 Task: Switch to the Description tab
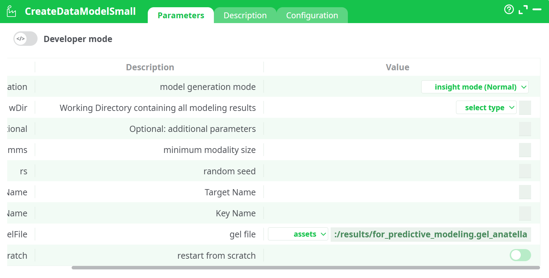pyautogui.click(x=245, y=16)
